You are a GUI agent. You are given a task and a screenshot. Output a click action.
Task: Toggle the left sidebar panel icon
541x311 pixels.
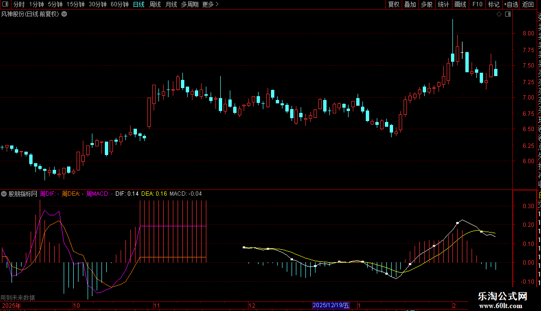[x=5, y=4]
